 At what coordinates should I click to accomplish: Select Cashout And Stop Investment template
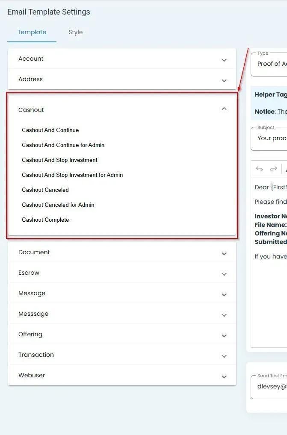pyautogui.click(x=60, y=160)
